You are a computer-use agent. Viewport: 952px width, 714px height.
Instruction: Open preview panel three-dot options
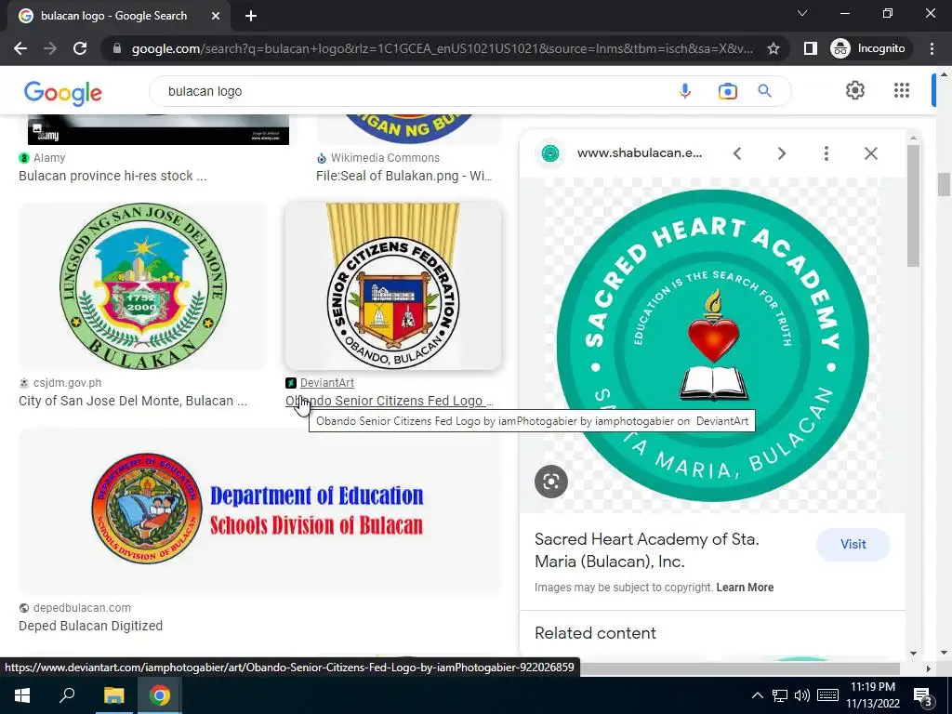click(826, 153)
